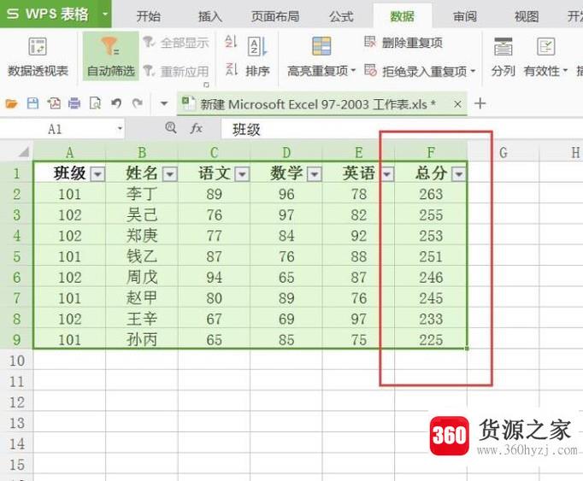Click the formula bar showing 班级

pyautogui.click(x=402, y=129)
